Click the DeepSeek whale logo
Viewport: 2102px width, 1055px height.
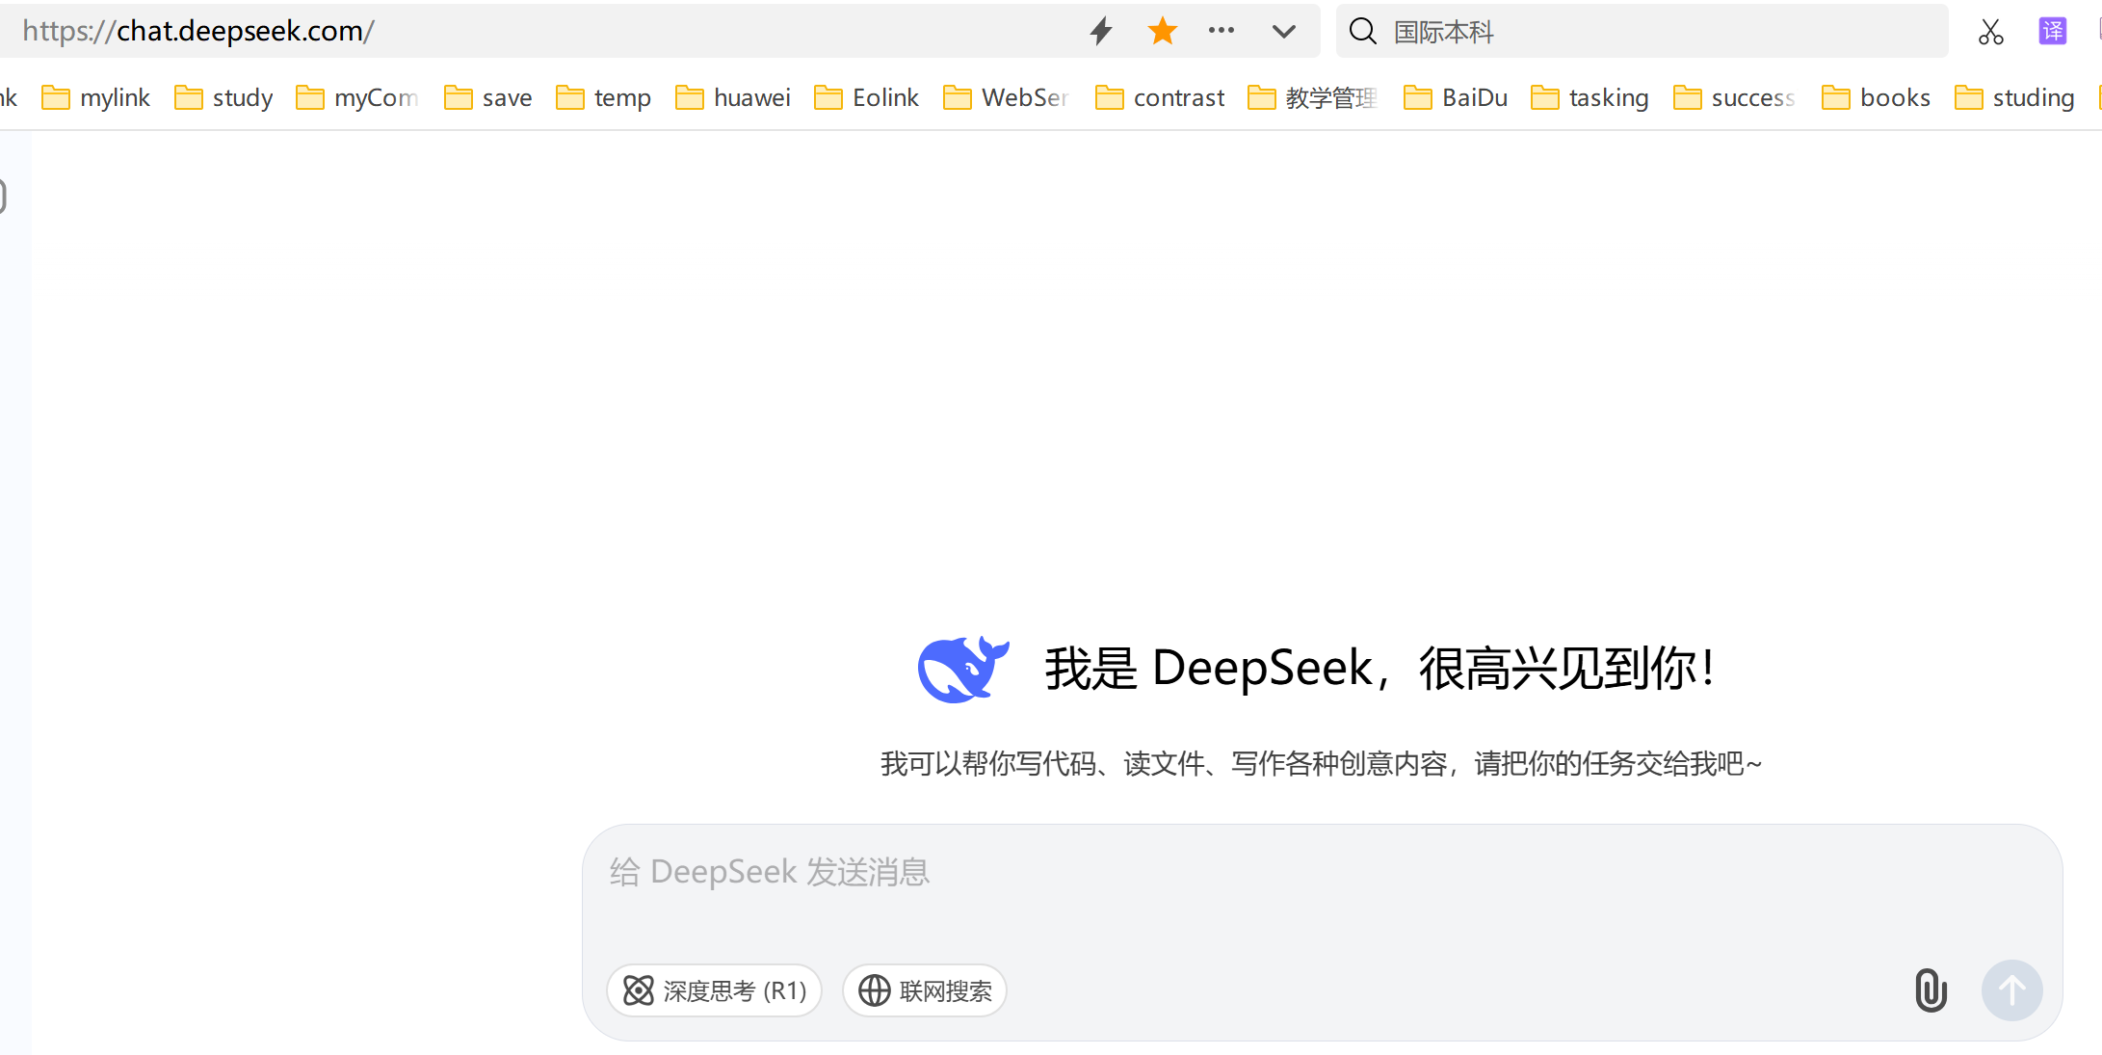(x=961, y=669)
